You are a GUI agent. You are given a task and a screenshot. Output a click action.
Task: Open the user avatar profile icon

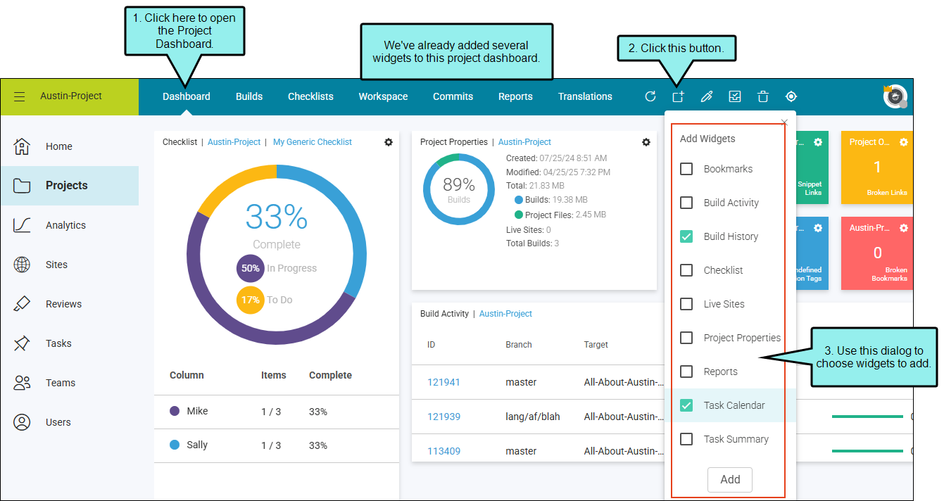[x=895, y=96]
